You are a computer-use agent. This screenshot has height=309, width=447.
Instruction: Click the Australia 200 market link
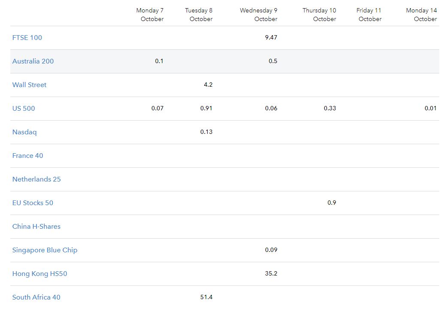(33, 61)
